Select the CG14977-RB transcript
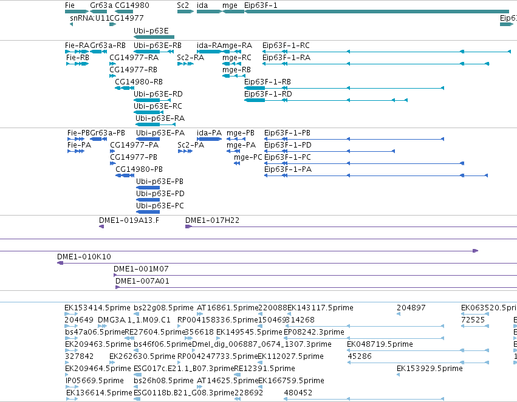This screenshot has width=517, height=402. [x=113, y=76]
